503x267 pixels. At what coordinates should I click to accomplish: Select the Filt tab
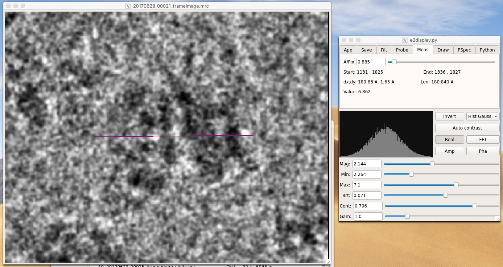click(384, 50)
